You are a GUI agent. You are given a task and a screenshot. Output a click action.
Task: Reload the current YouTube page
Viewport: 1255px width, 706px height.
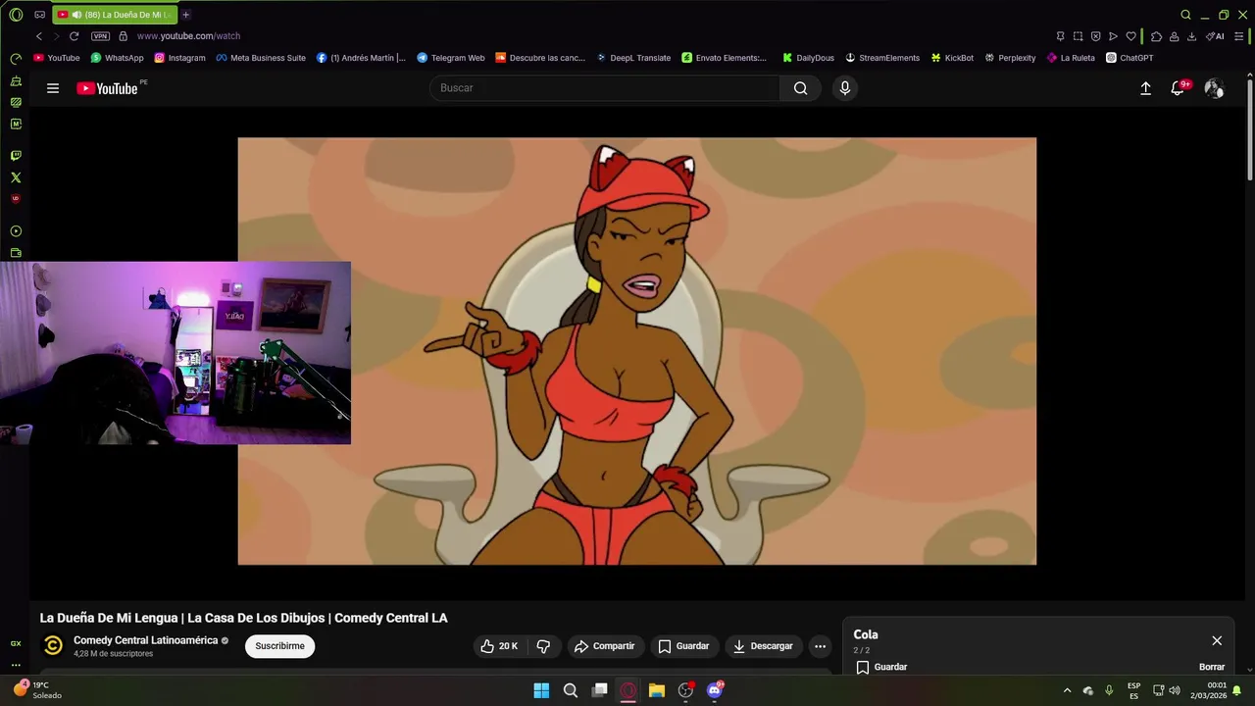pyautogui.click(x=74, y=36)
